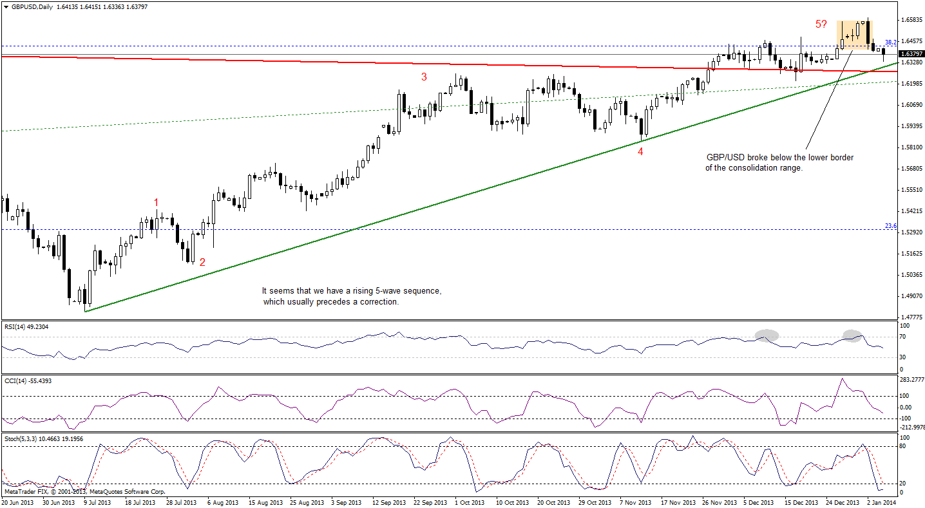
Task: Click the 1.61985 price axis label
Action: 911,84
